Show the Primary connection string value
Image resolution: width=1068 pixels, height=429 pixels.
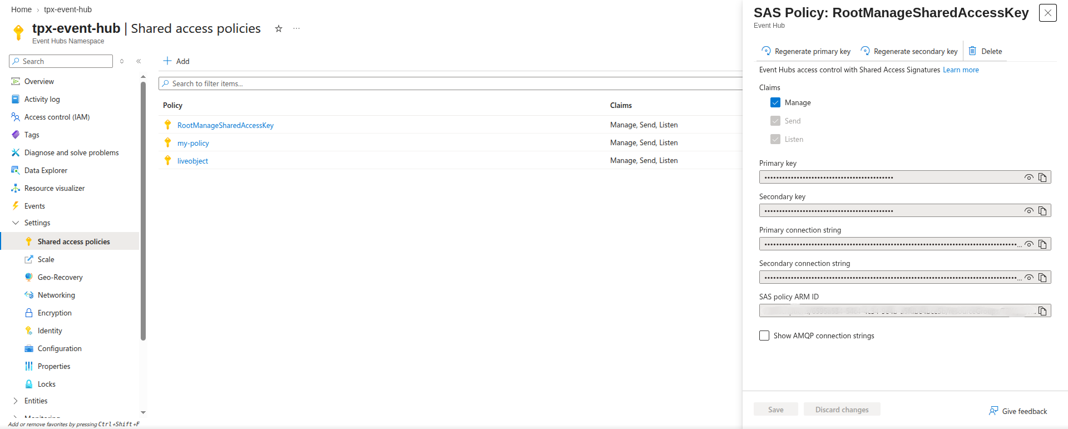[1029, 244]
